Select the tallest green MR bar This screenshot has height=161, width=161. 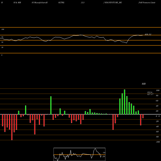pos(125,102)
